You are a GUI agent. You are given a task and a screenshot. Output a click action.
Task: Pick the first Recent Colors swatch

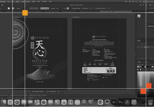[x=138, y=67]
